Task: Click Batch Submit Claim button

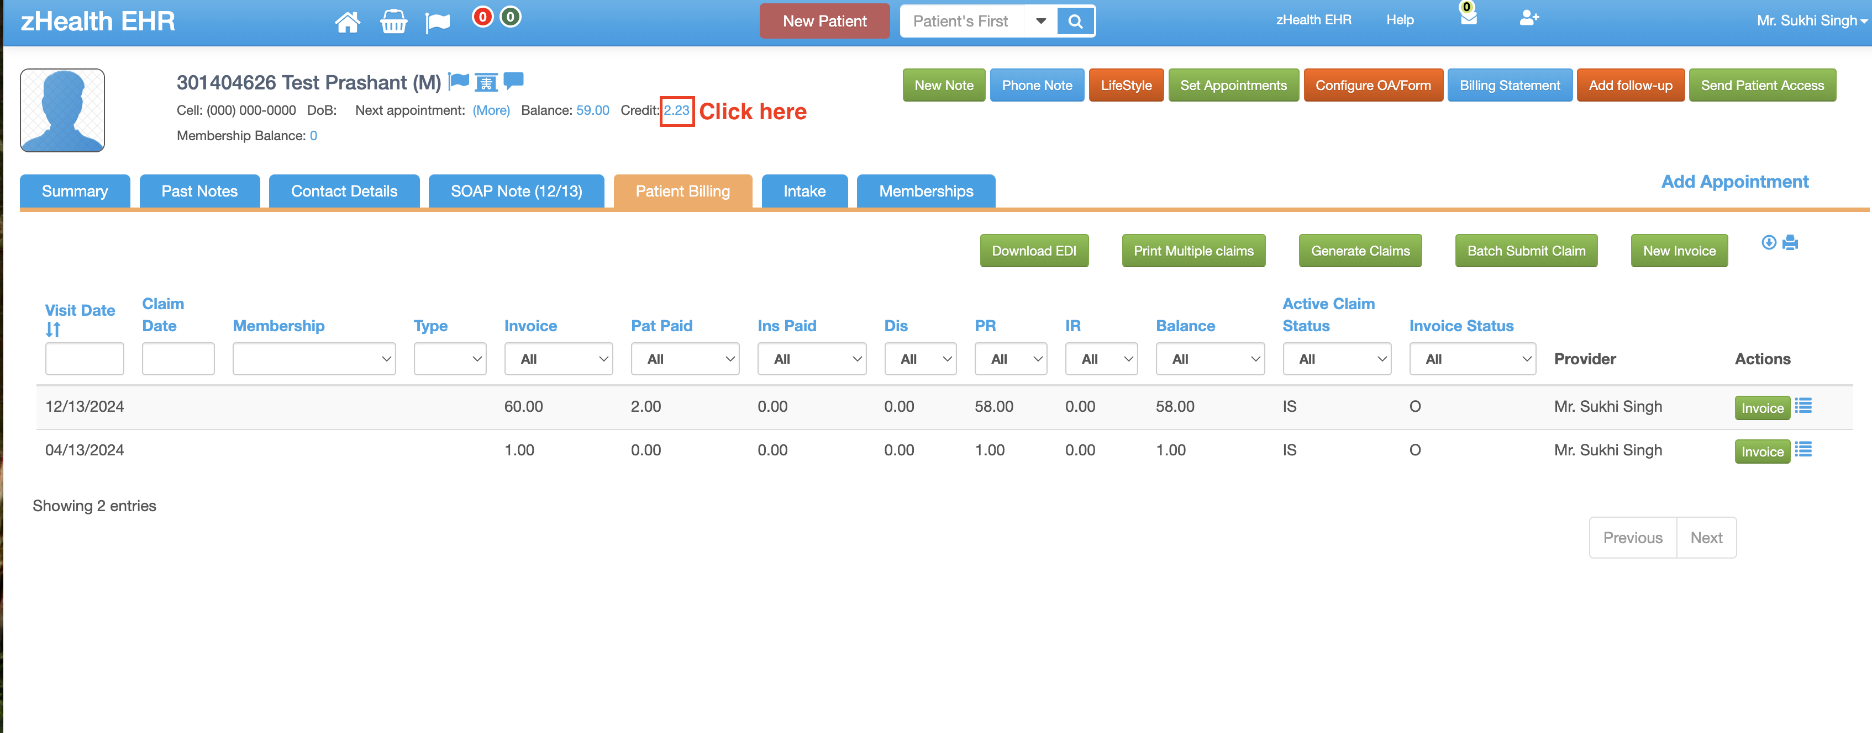Action: tap(1526, 251)
